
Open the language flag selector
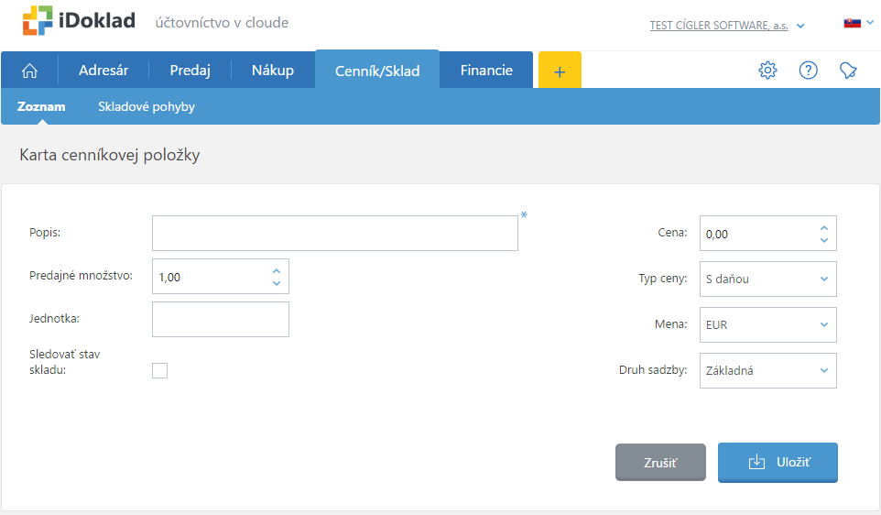tap(857, 22)
